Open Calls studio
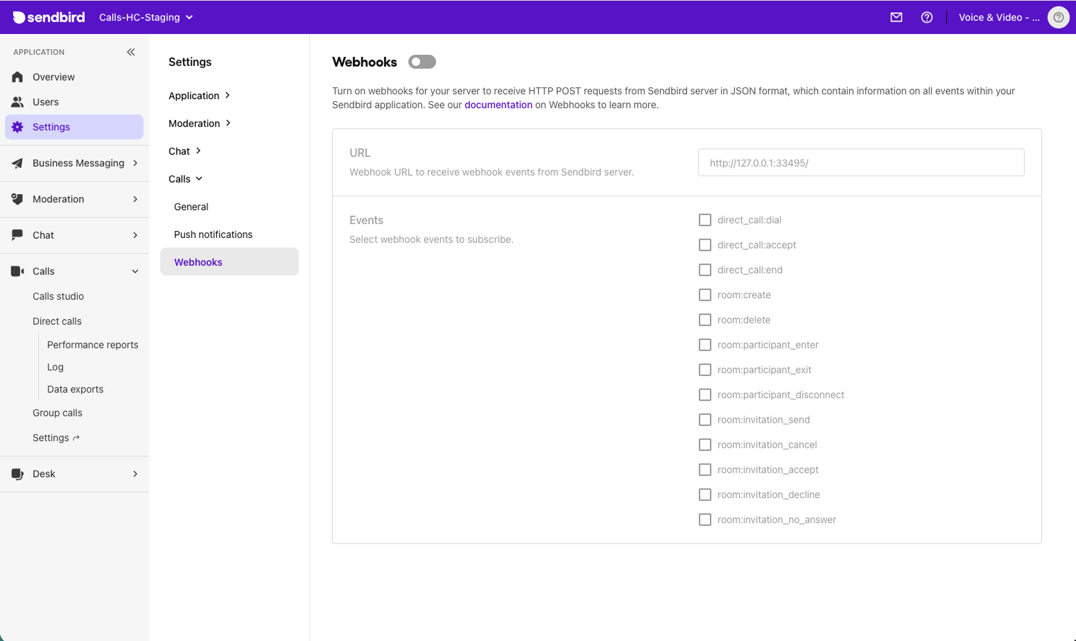 (x=58, y=296)
